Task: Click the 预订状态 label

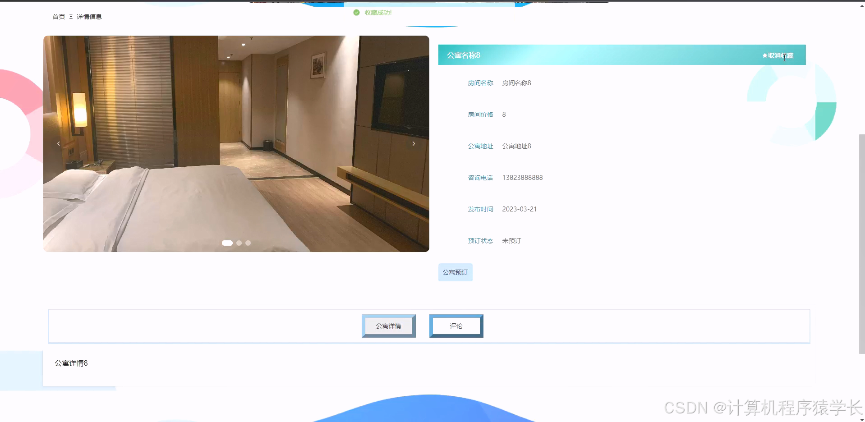Action: [x=480, y=241]
